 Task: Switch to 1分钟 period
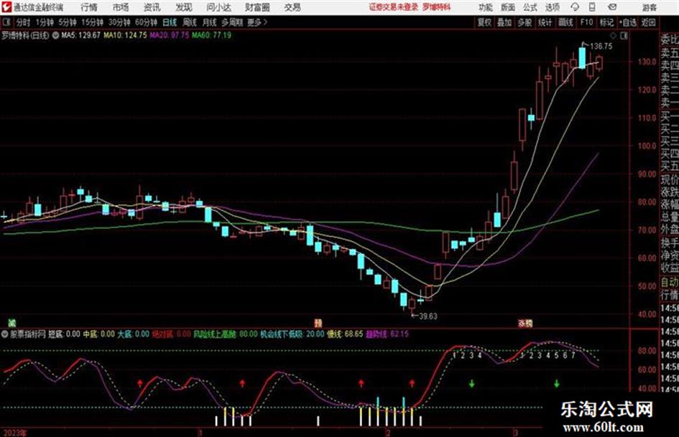45,22
